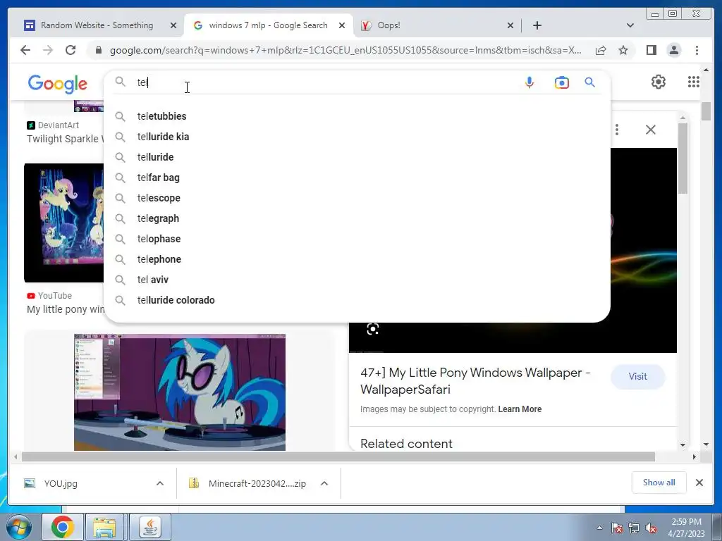Show hidden tray icons arrow
722x541 pixels.
pyautogui.click(x=599, y=528)
